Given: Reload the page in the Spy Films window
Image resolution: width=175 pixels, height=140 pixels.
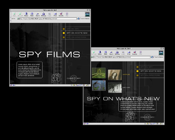Looking at the screenshot, I should point(26,14).
